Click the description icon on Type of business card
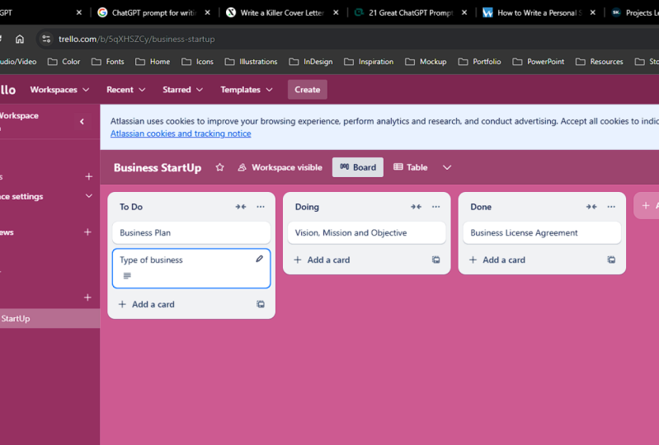Image resolution: width=659 pixels, height=445 pixels. pyautogui.click(x=127, y=276)
